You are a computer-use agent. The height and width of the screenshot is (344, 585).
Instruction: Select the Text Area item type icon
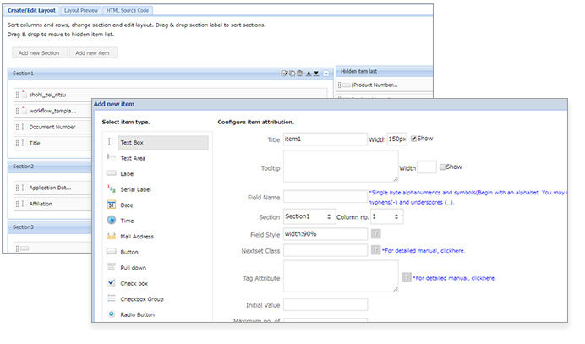tap(111, 157)
